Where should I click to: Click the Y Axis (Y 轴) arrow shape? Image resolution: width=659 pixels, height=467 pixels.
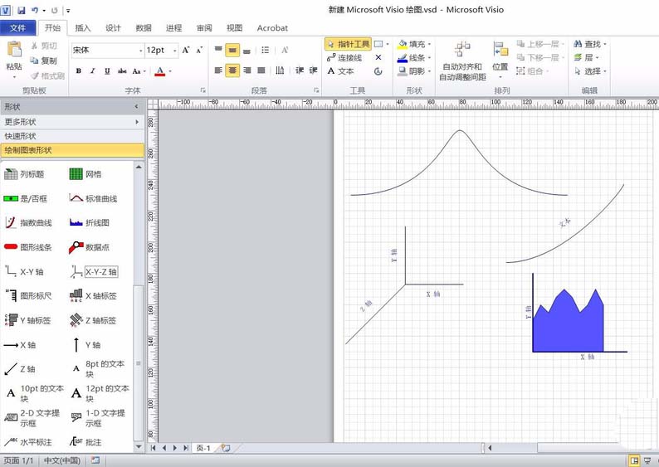(x=85, y=345)
